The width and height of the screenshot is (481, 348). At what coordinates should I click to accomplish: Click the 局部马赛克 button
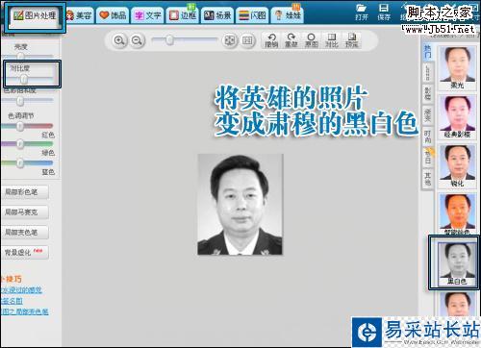(x=25, y=212)
